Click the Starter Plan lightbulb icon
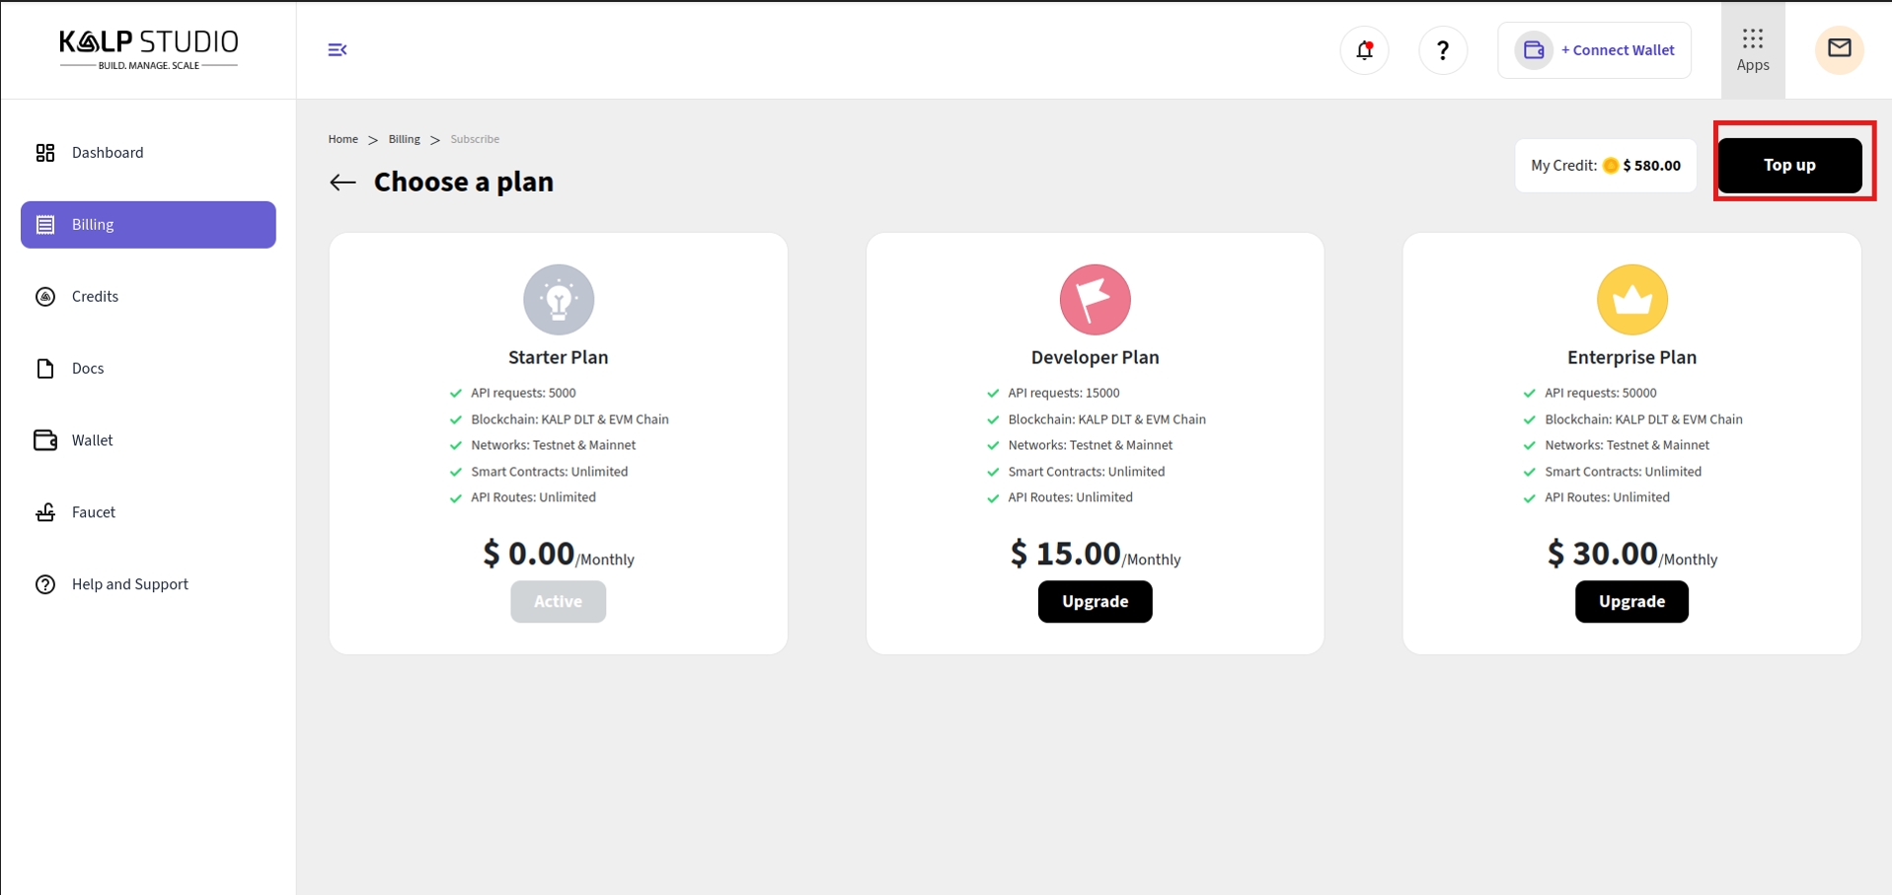 tap(559, 300)
